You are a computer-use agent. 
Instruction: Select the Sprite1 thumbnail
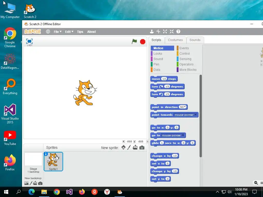tap(53, 162)
